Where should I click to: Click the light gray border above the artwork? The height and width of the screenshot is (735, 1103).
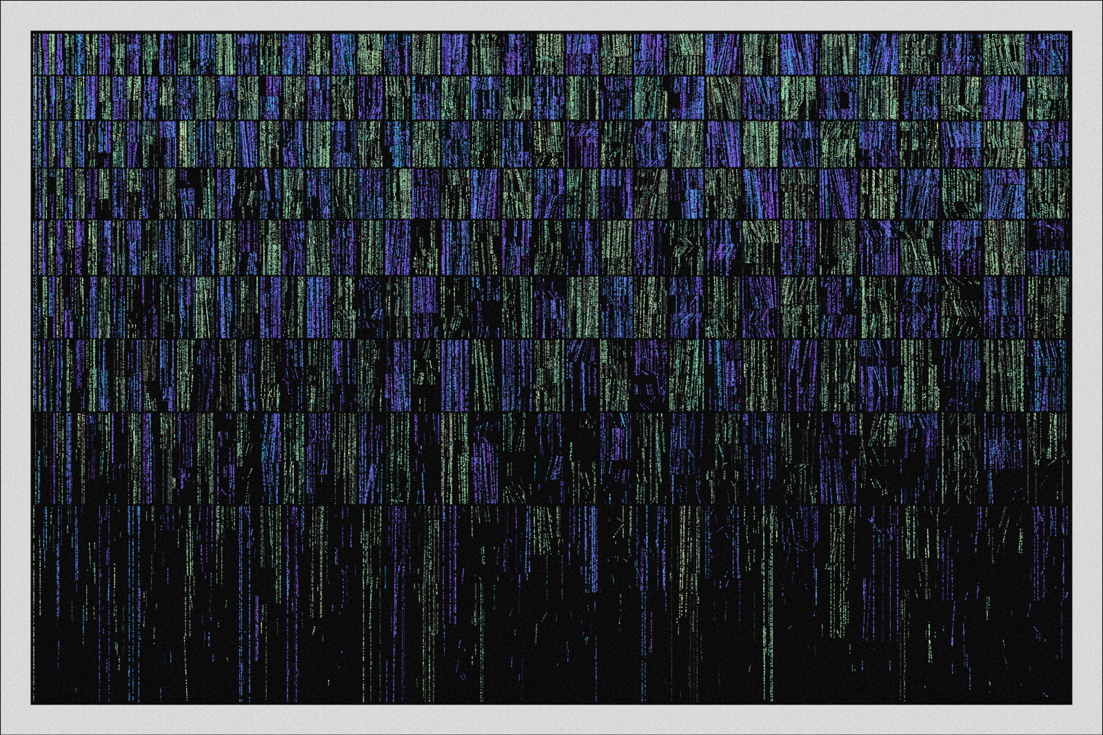point(551,15)
